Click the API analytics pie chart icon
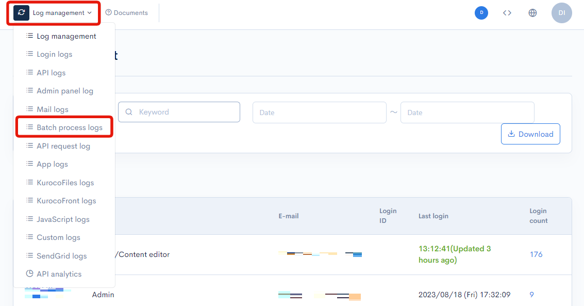584x306 pixels. point(30,274)
